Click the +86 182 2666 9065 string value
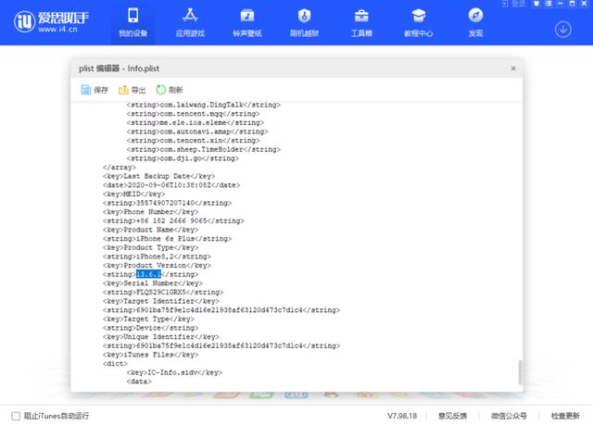 click(x=173, y=220)
